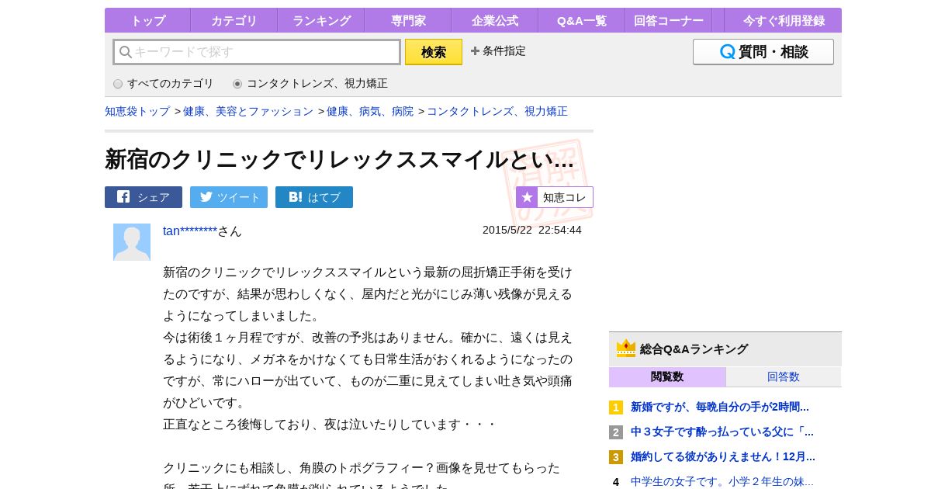
Task: Click the yellow 検索 button
Action: click(434, 52)
